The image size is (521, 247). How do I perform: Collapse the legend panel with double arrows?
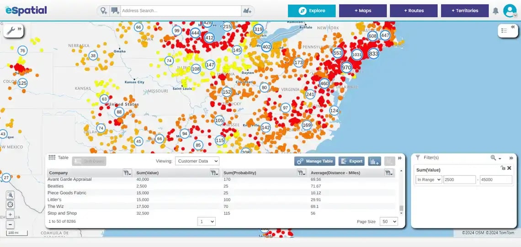[513, 27]
